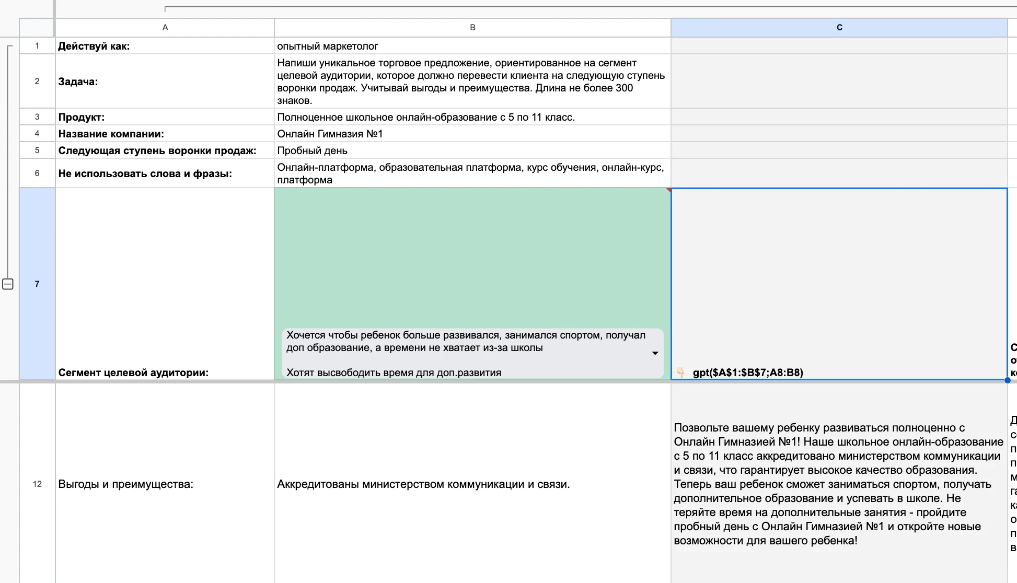The height and width of the screenshot is (583, 1017).
Task: Click the pointing hand emoji beside the gpt formula
Action: 680,372
